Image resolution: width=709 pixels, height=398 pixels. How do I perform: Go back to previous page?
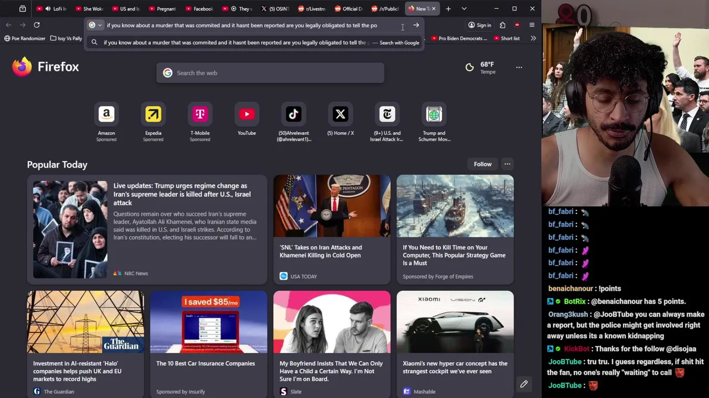8,25
